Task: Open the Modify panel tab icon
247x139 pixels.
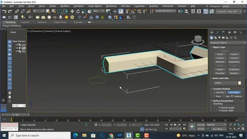Action: tap(218, 32)
